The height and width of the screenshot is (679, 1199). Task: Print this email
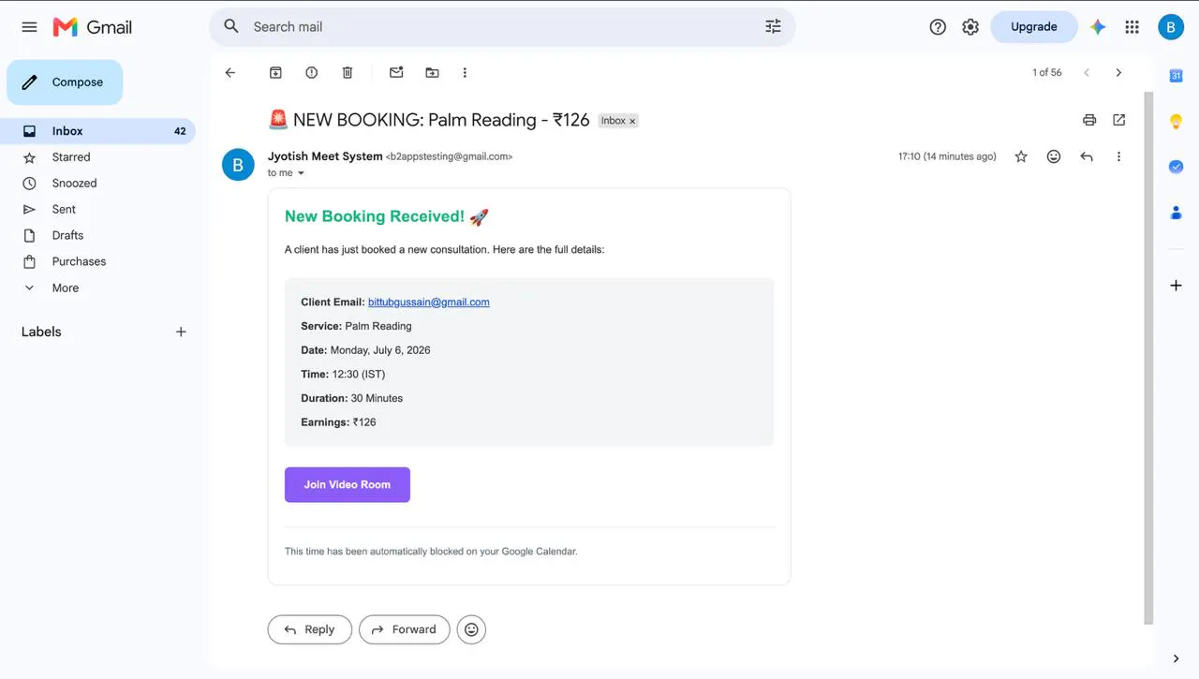click(1089, 120)
